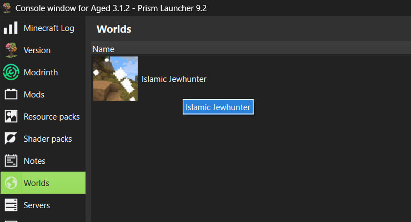Select the highlighted Worlds page
This screenshot has width=411, height=222.
tap(43, 183)
